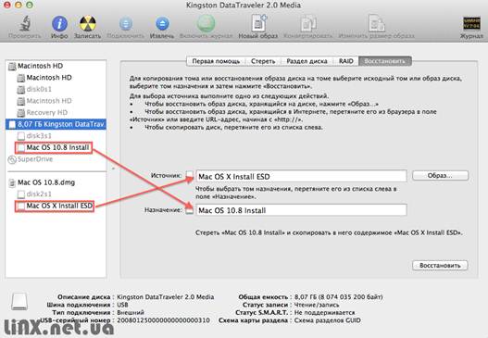
Task: Click the Destination (Назначение) field
Action: (x=301, y=210)
